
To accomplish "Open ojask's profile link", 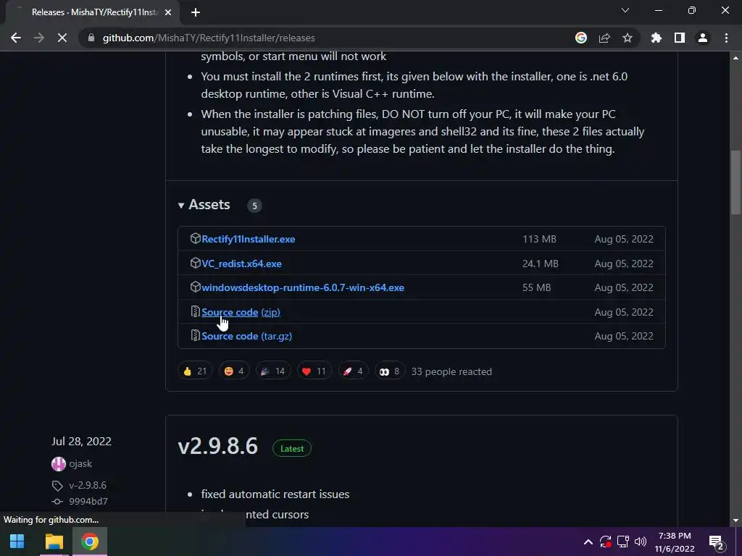I will (80, 464).
